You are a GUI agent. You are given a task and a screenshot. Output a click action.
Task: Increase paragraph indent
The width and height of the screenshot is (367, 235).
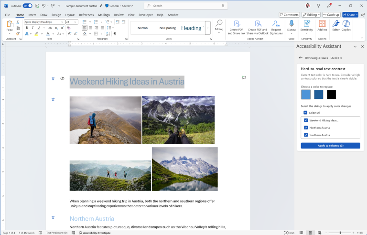(x=124, y=22)
